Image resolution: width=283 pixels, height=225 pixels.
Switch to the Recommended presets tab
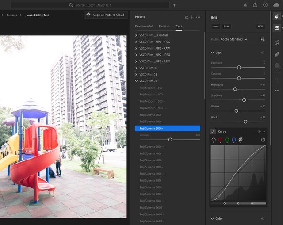click(144, 26)
